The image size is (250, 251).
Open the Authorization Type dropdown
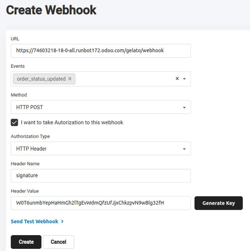[101, 148]
